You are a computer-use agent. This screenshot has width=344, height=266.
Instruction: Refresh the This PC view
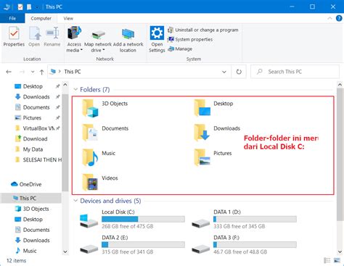(239, 72)
